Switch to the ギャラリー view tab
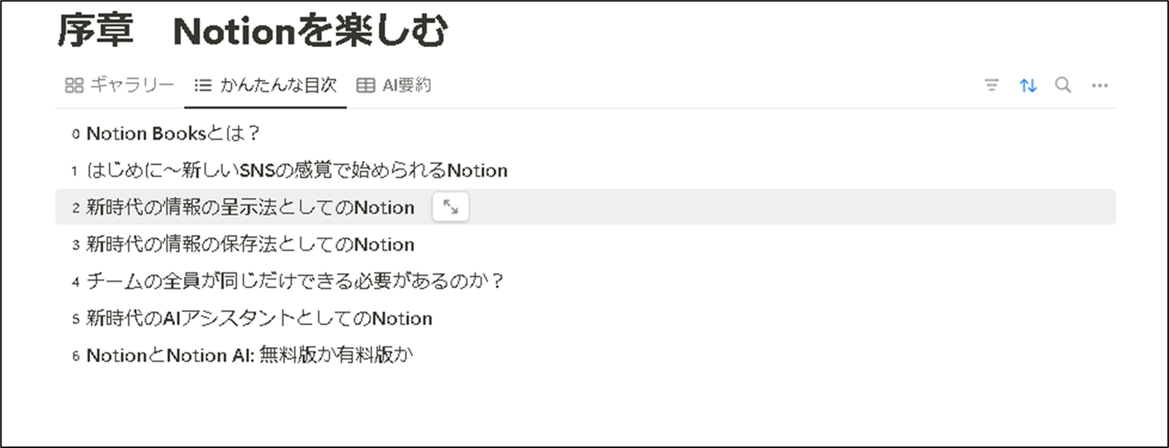The width and height of the screenshot is (1169, 448). click(x=132, y=85)
